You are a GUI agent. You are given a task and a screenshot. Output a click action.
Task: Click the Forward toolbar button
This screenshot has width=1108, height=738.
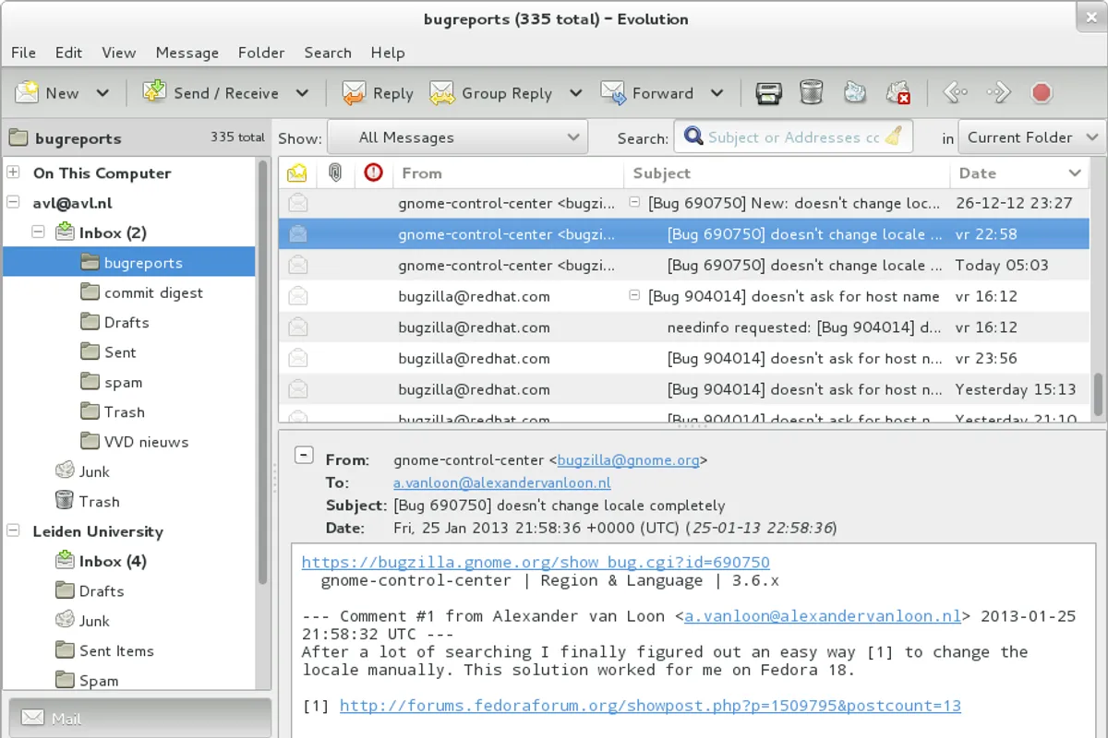[647, 92]
